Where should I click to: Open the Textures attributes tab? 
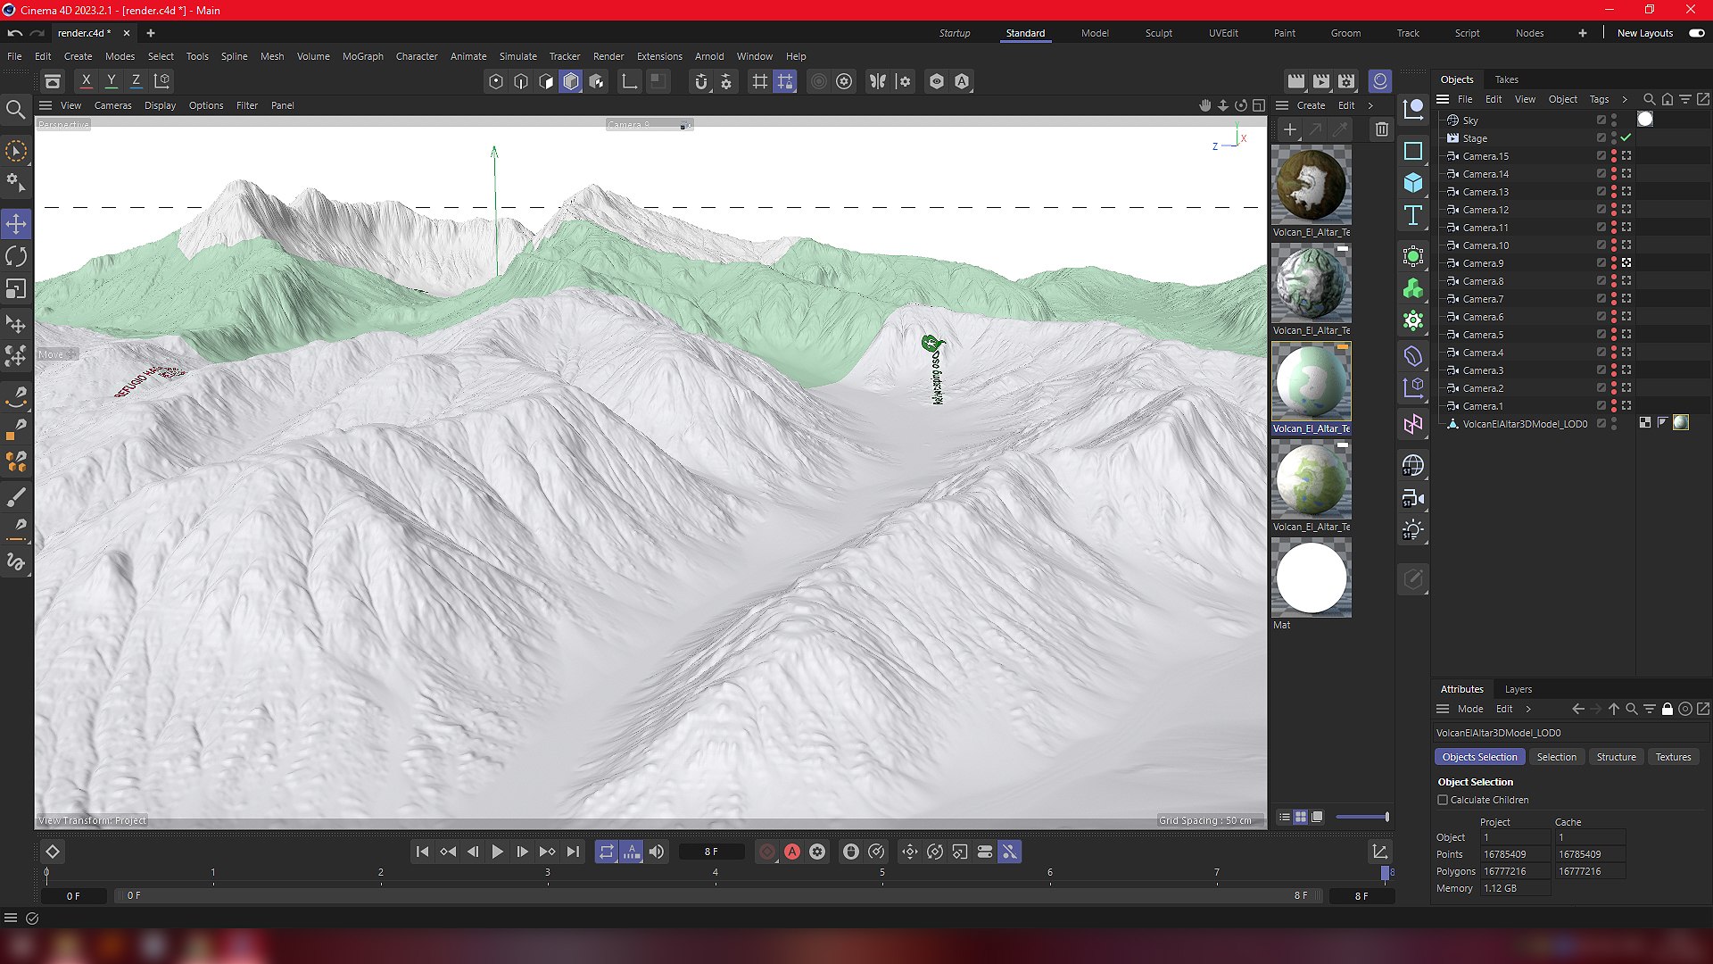[1674, 758]
